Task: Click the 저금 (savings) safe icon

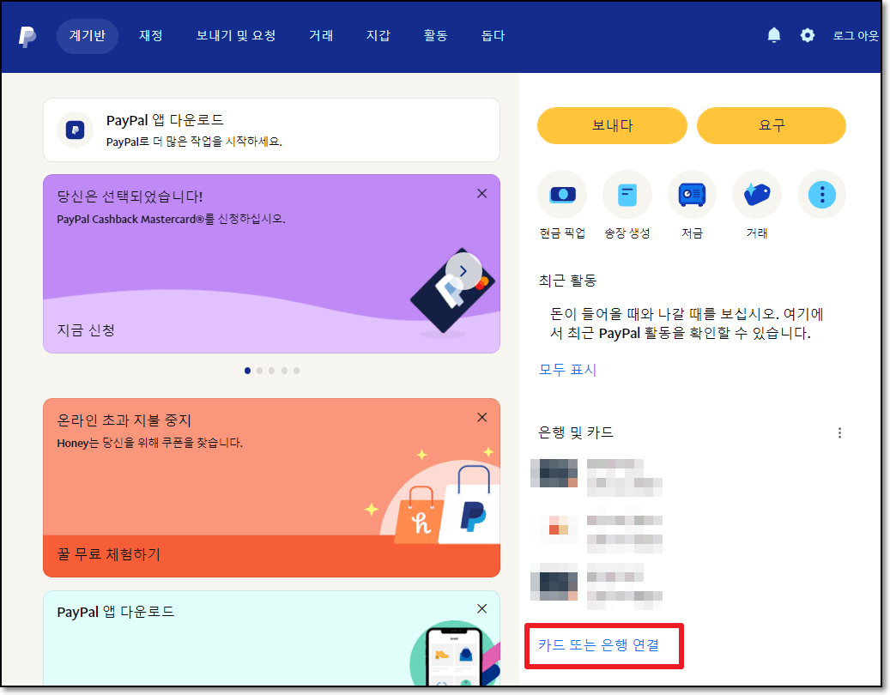Action: click(x=692, y=194)
